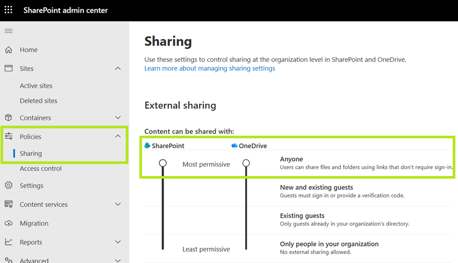Viewport: 458px width, 263px height.
Task: Click the External sharing heading
Action: pyautogui.click(x=180, y=105)
